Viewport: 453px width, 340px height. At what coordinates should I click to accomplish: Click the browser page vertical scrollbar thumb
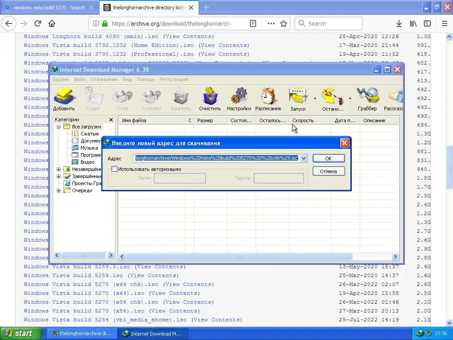(x=449, y=167)
